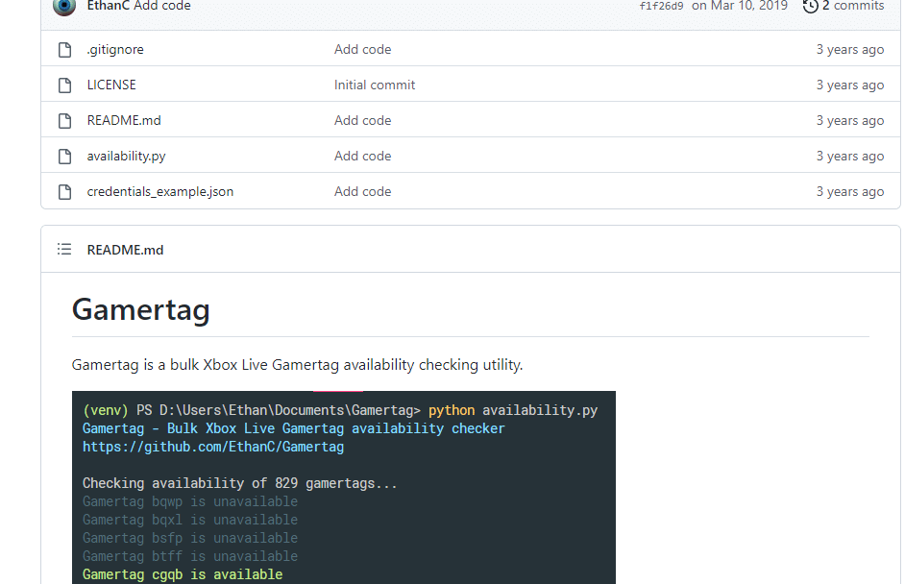This screenshot has height=584, width=905.
Task: Click the README.md heading in readme panel
Action: pos(125,250)
